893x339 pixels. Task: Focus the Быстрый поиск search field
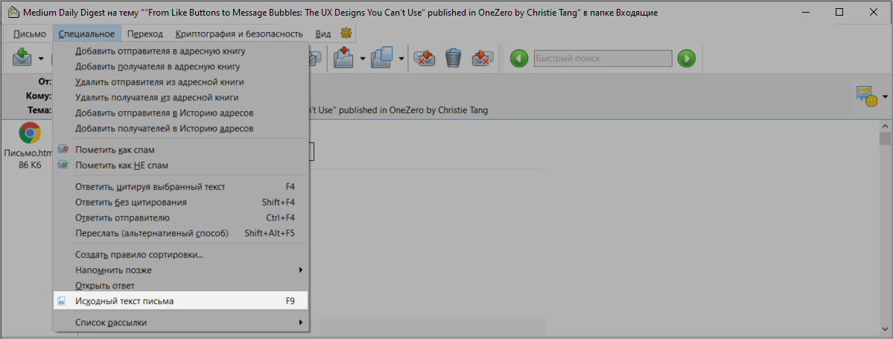click(x=603, y=58)
